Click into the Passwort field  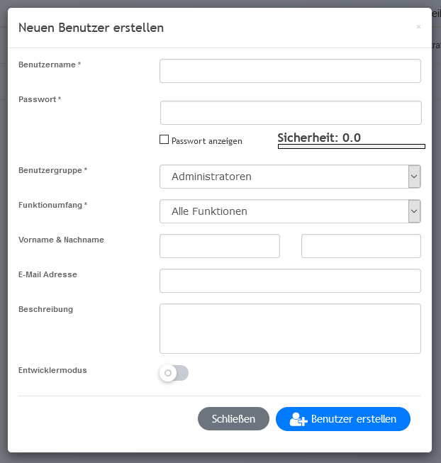point(291,113)
